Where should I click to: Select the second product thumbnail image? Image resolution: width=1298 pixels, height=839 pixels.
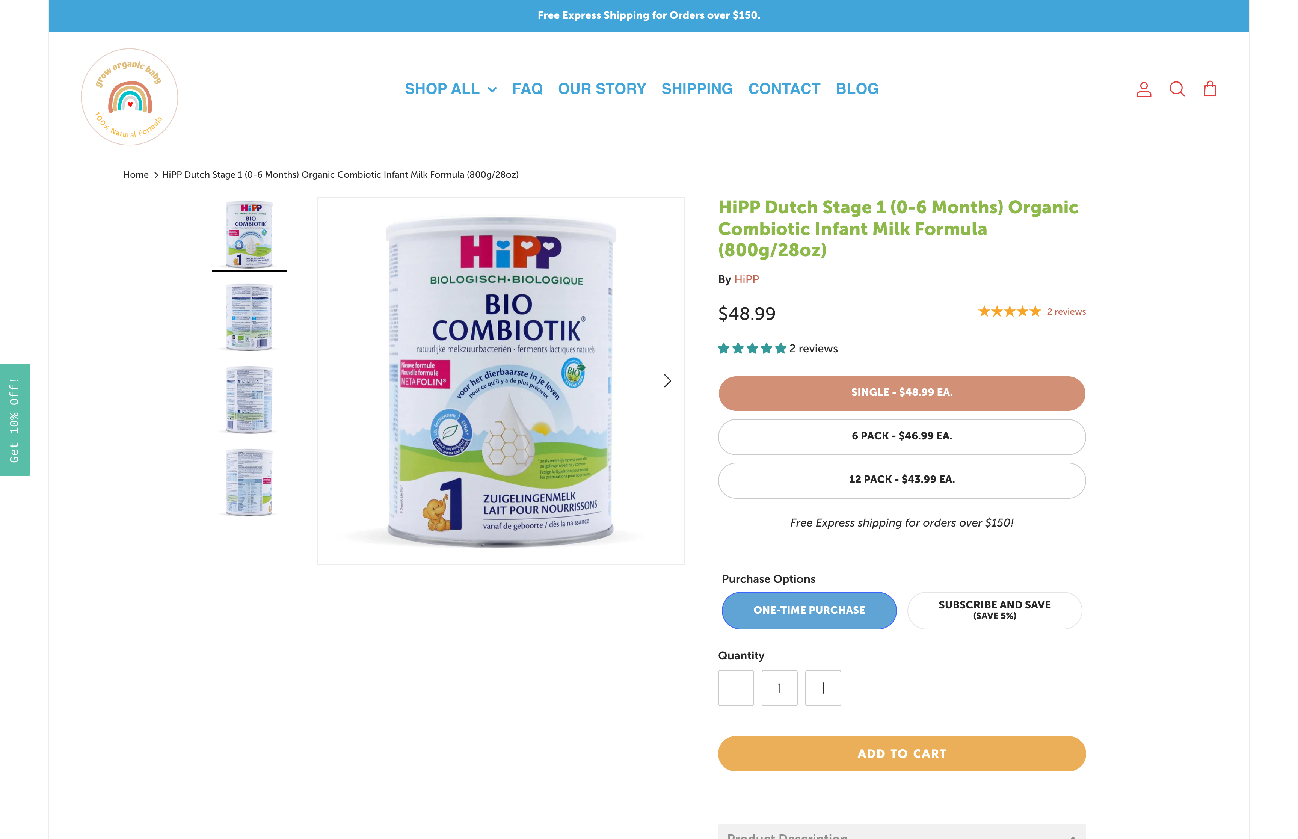[249, 317]
